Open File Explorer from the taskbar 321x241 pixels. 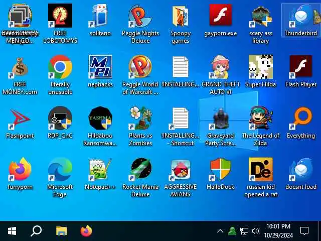coord(61,231)
